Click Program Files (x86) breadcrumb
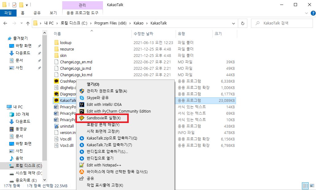The height and width of the screenshot is (190, 316). point(110,23)
